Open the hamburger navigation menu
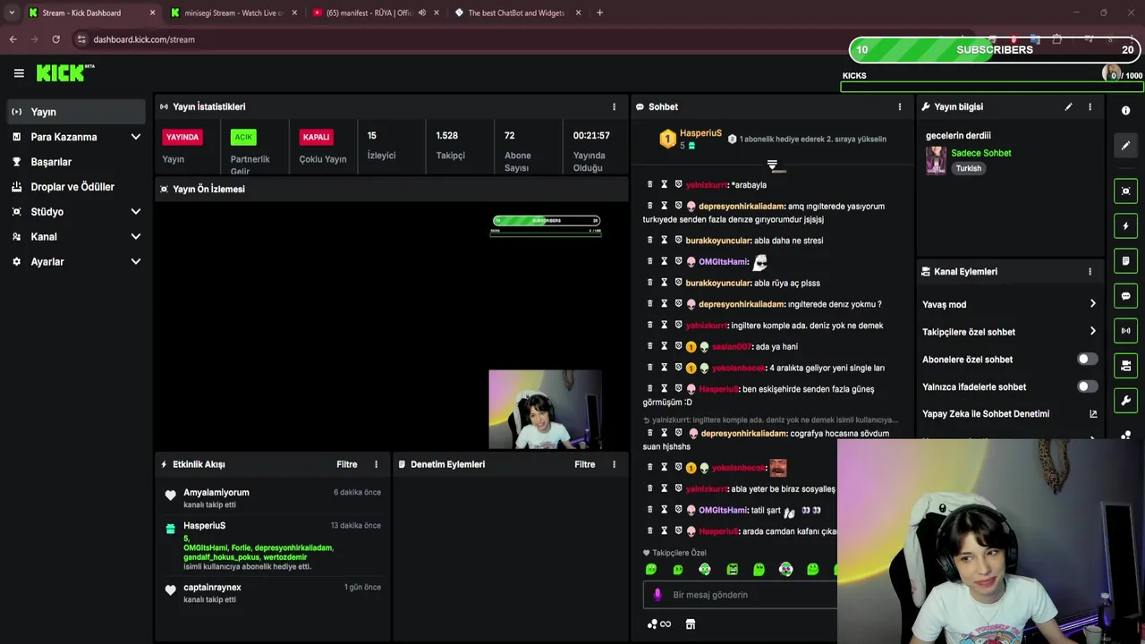The width and height of the screenshot is (1145, 644). coord(19,73)
